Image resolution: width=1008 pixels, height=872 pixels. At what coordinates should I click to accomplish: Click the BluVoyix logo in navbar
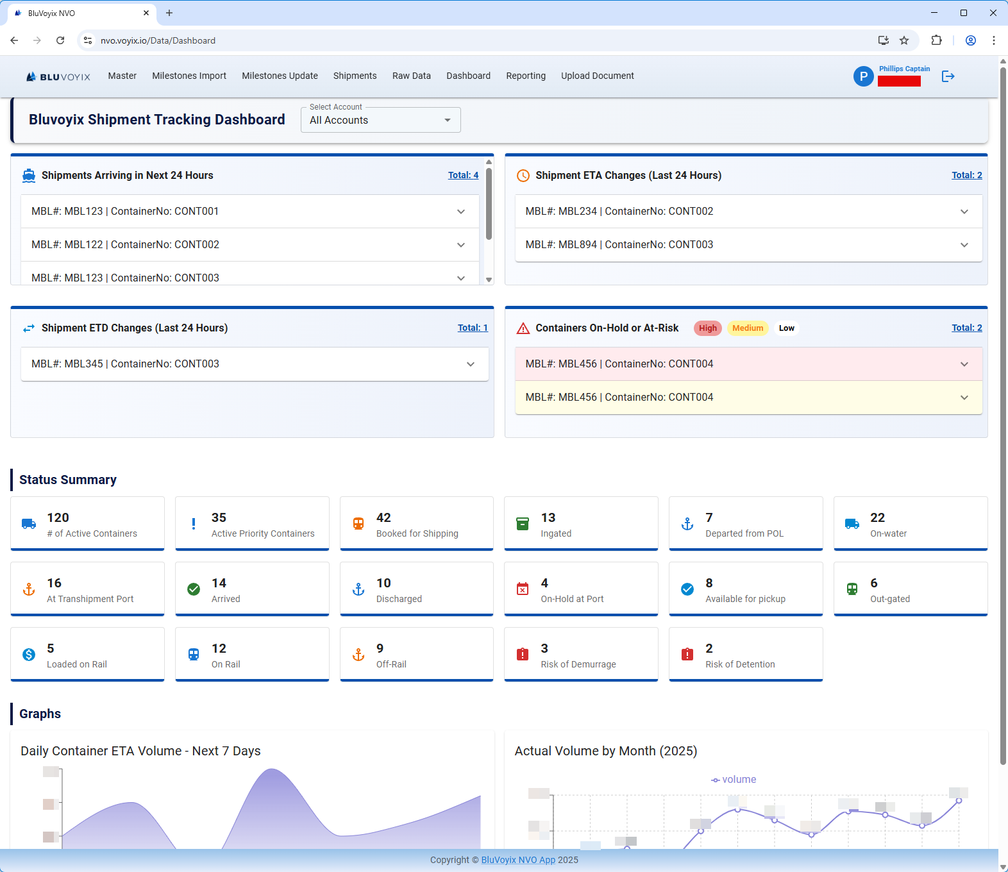(x=58, y=76)
